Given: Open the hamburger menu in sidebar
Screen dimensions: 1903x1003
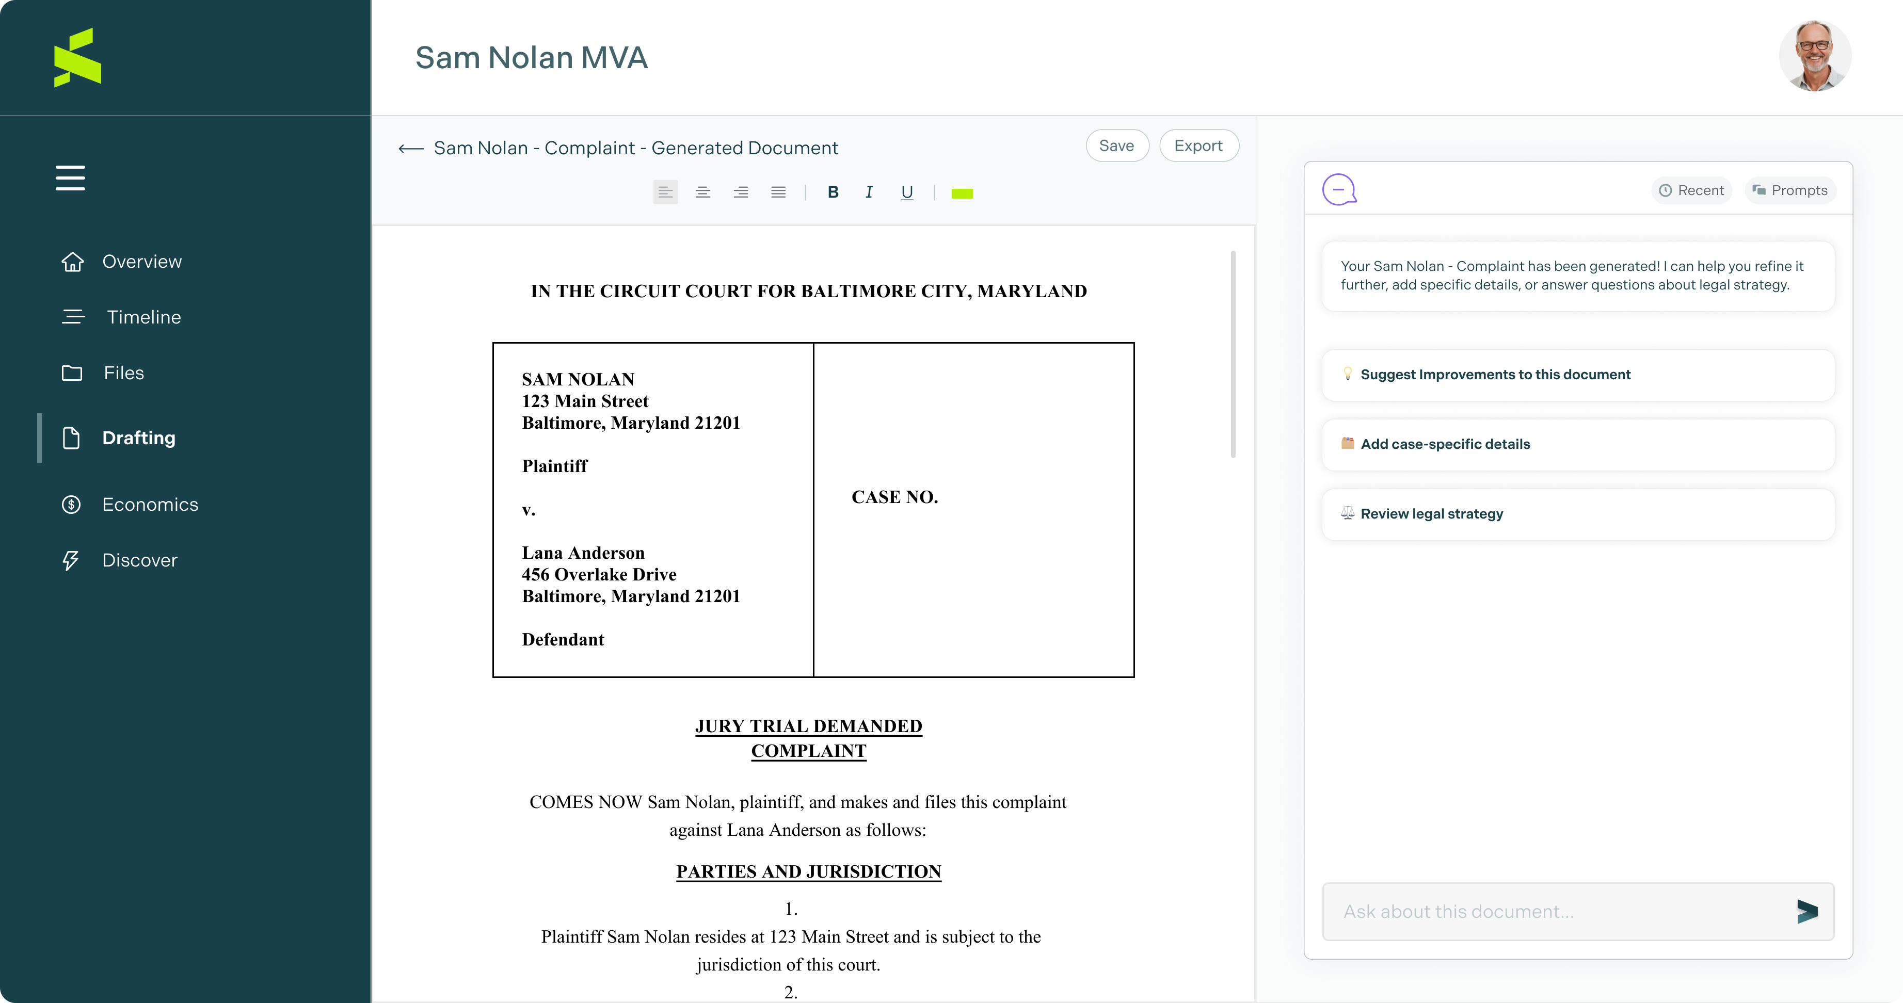Looking at the screenshot, I should pos(70,178).
